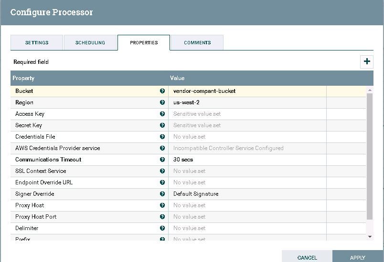384x262 pixels.
Task: Open the Comments tab
Action: 197,43
